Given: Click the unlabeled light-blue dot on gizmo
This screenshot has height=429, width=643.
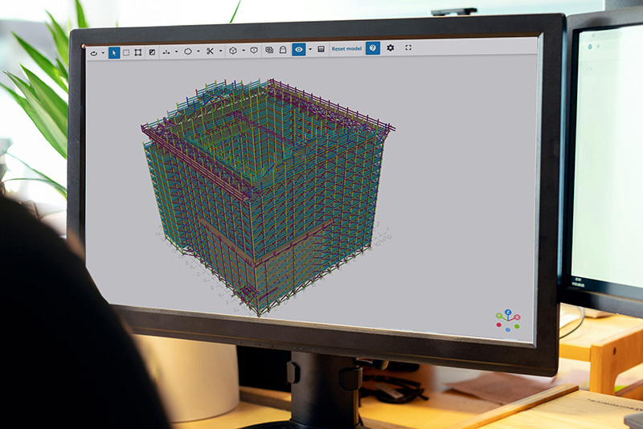Looking at the screenshot, I should (508, 329).
